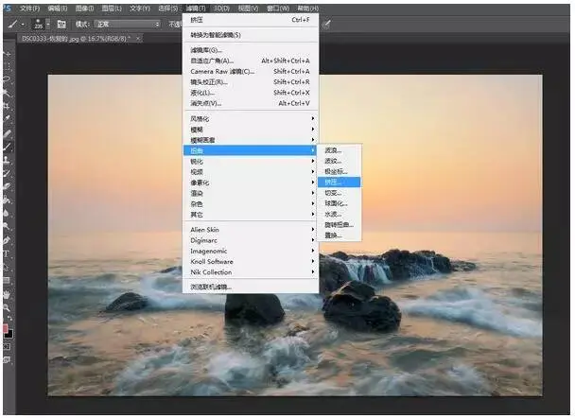Expand the 渲染 submenu
575x418 pixels.
coord(251,193)
